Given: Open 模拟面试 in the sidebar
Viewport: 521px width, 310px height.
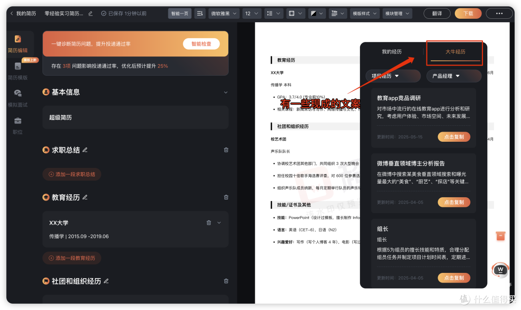Looking at the screenshot, I should click(x=18, y=98).
